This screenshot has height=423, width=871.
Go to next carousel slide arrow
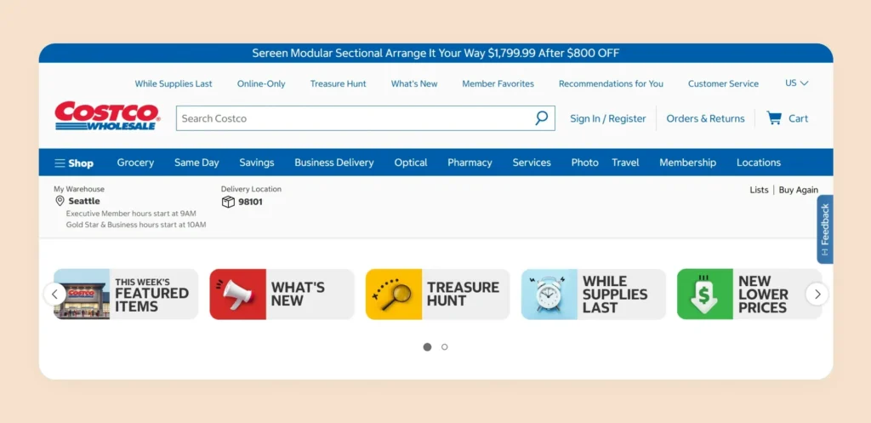(817, 294)
